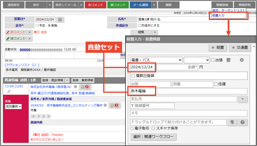The width and height of the screenshot is (257, 146).
Task: Click the receipt attach icon next to the drag-and-drop field
Action: tap(232, 122)
